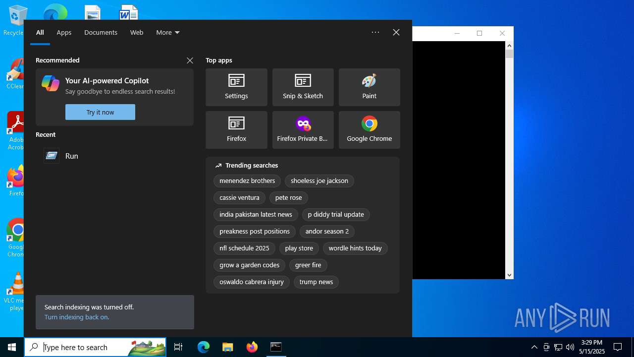Search trending play store

click(299, 248)
